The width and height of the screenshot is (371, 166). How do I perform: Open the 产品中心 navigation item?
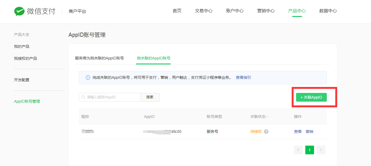click(297, 11)
